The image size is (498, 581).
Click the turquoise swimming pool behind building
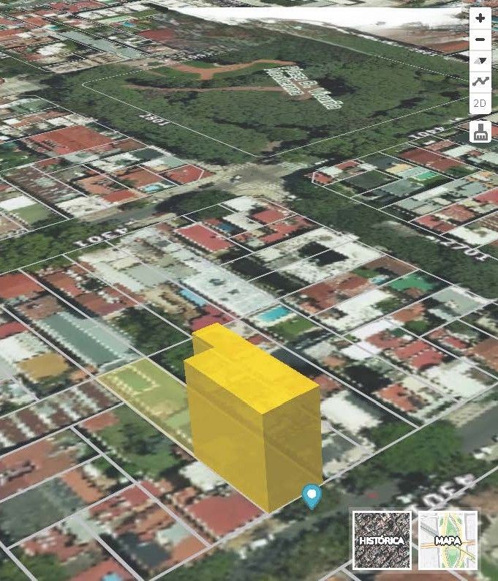[x=275, y=315]
